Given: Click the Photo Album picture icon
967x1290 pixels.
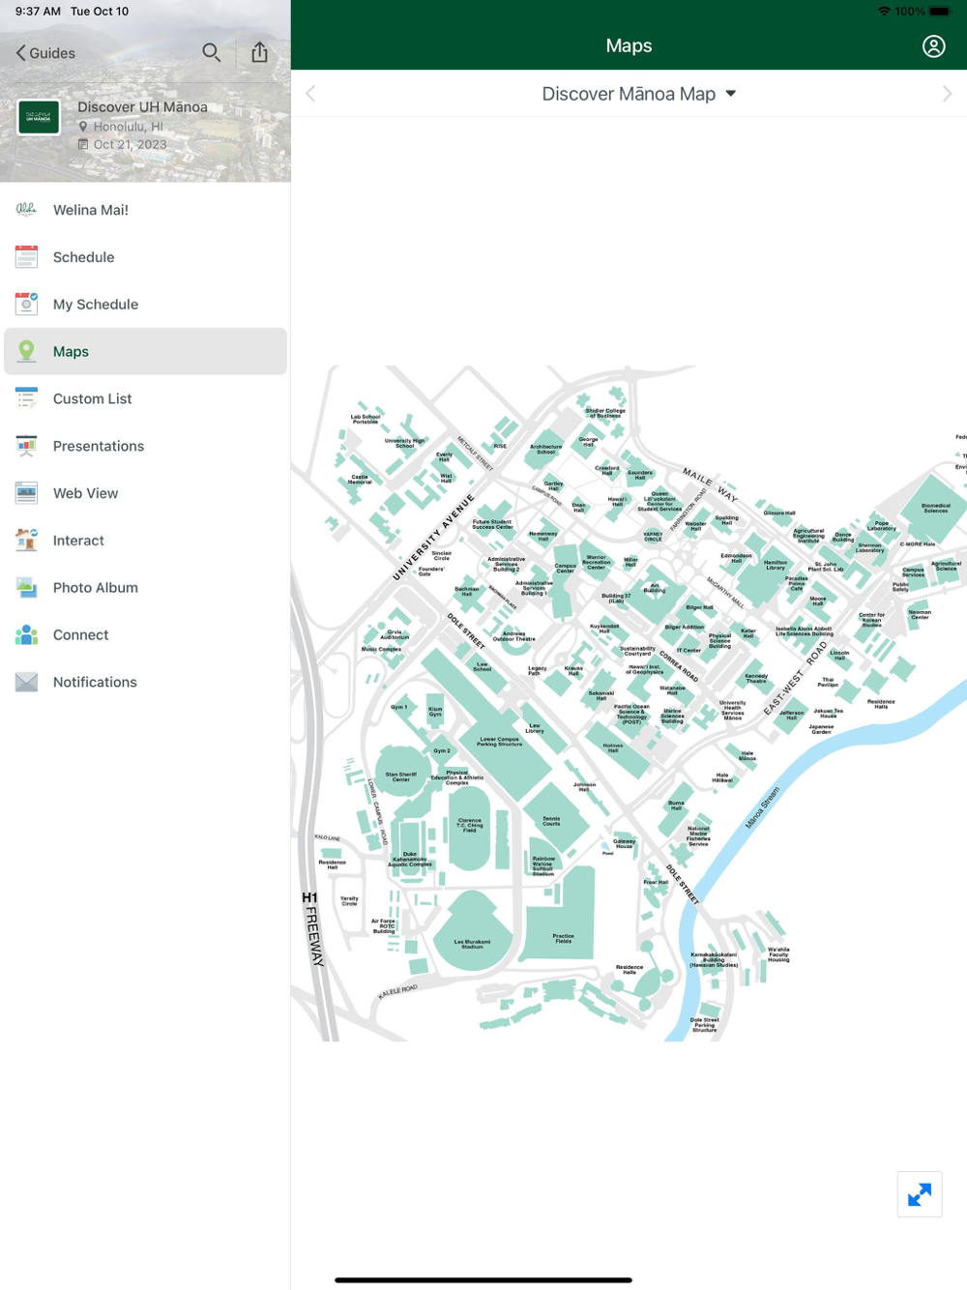Looking at the screenshot, I should [x=26, y=587].
